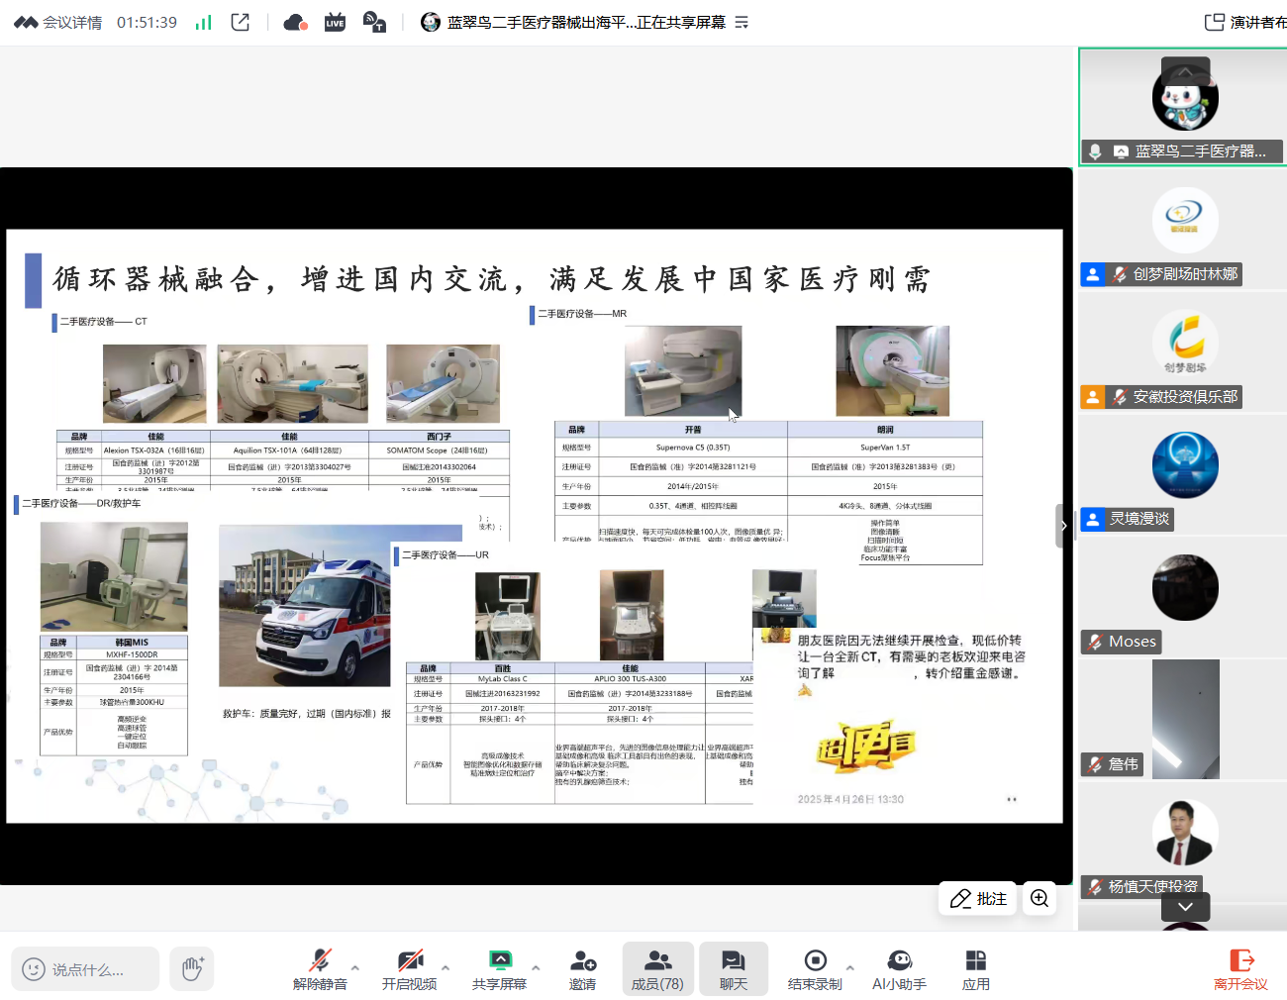The width and height of the screenshot is (1287, 1000).
Task: Open 成员(78) members panel
Action: [657, 968]
